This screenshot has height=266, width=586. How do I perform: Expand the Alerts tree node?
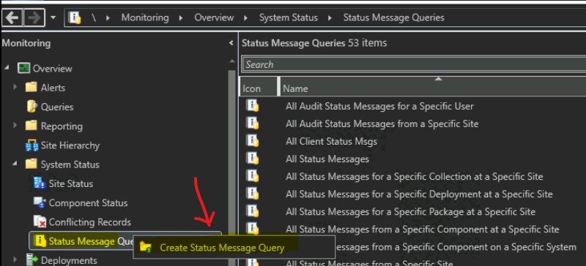15,87
